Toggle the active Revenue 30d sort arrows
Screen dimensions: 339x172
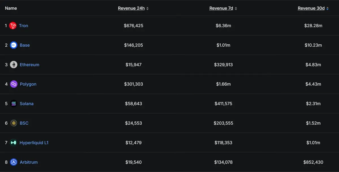tap(327, 8)
